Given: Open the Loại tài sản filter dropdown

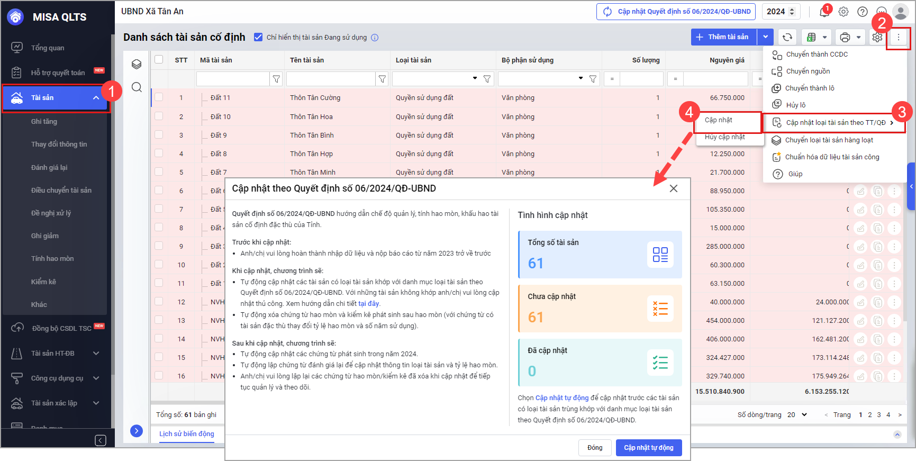Looking at the screenshot, I should coord(475,78).
